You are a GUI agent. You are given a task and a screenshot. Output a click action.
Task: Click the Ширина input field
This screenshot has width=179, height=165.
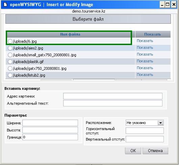pyautogui.click(x=50, y=123)
